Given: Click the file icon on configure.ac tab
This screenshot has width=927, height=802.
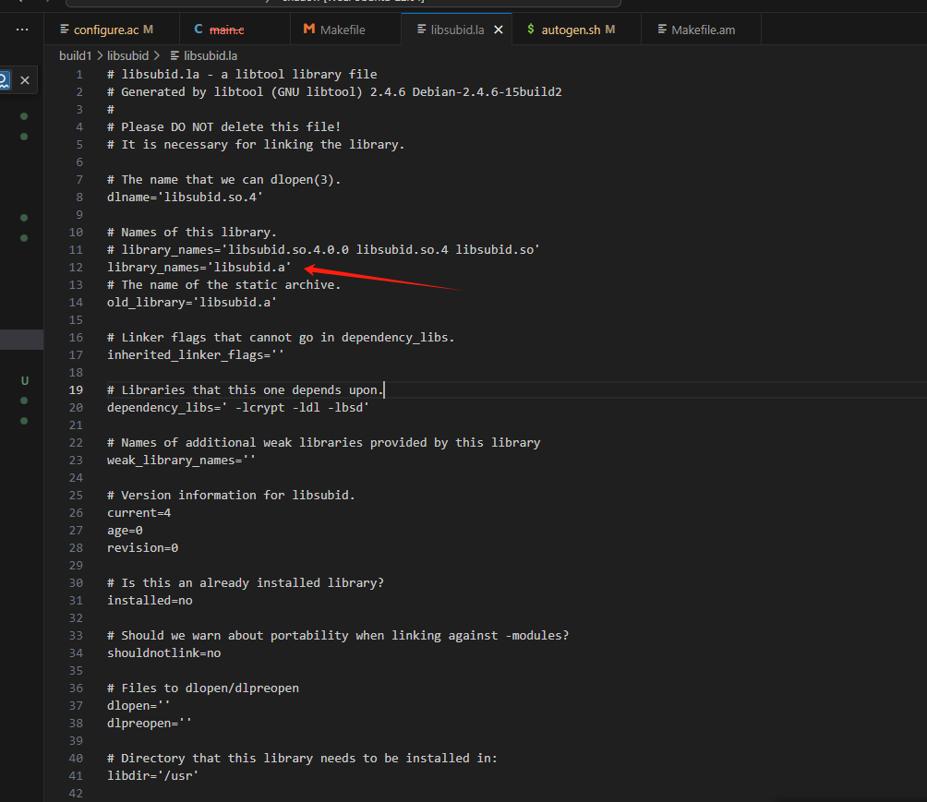Looking at the screenshot, I should point(63,30).
